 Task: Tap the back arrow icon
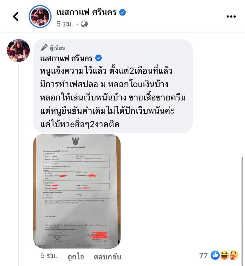[x=16, y=16]
